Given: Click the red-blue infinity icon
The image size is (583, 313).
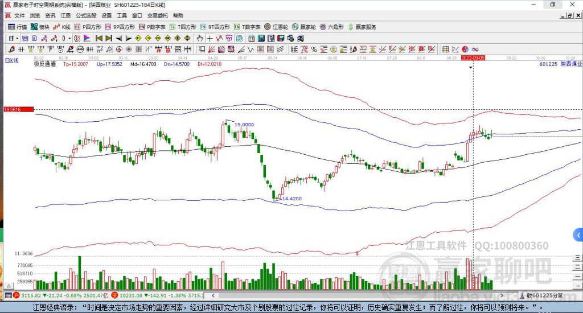Looking at the screenshot, I should [475, 49].
